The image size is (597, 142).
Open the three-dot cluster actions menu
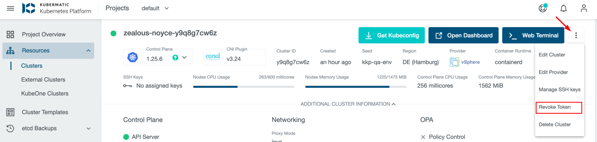point(576,35)
